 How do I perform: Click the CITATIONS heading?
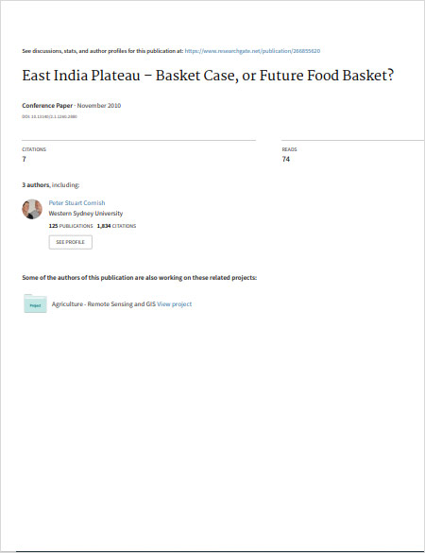[34, 149]
